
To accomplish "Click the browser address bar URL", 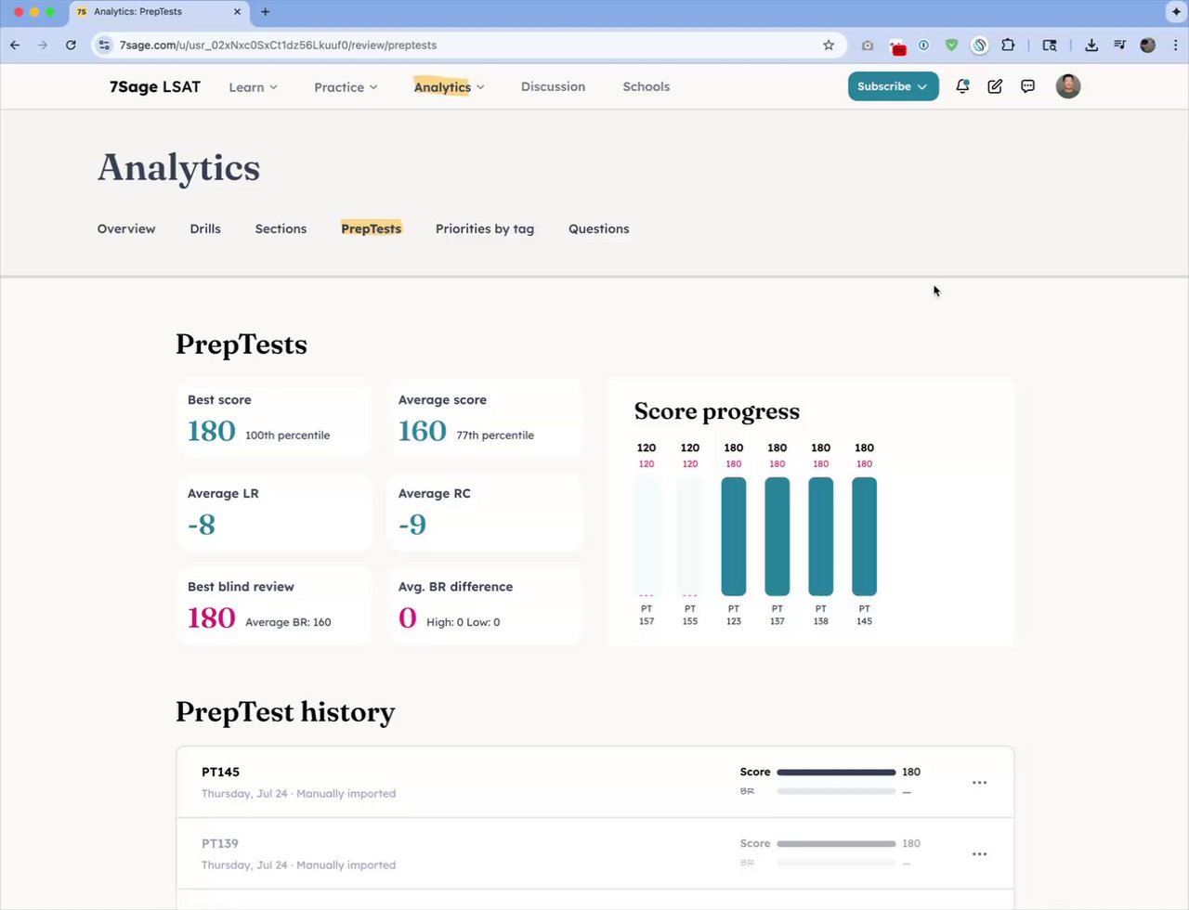I will [278, 45].
